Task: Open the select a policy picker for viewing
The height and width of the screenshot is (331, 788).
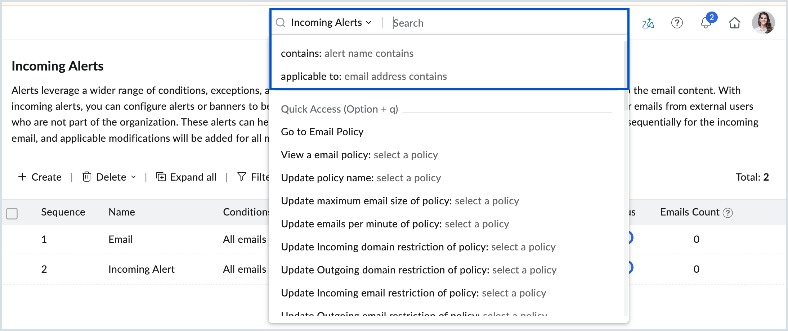Action: click(x=405, y=155)
